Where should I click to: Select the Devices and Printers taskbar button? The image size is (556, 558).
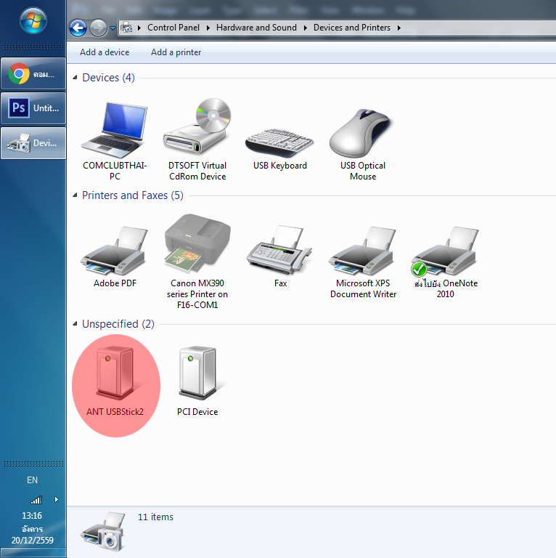click(x=33, y=143)
